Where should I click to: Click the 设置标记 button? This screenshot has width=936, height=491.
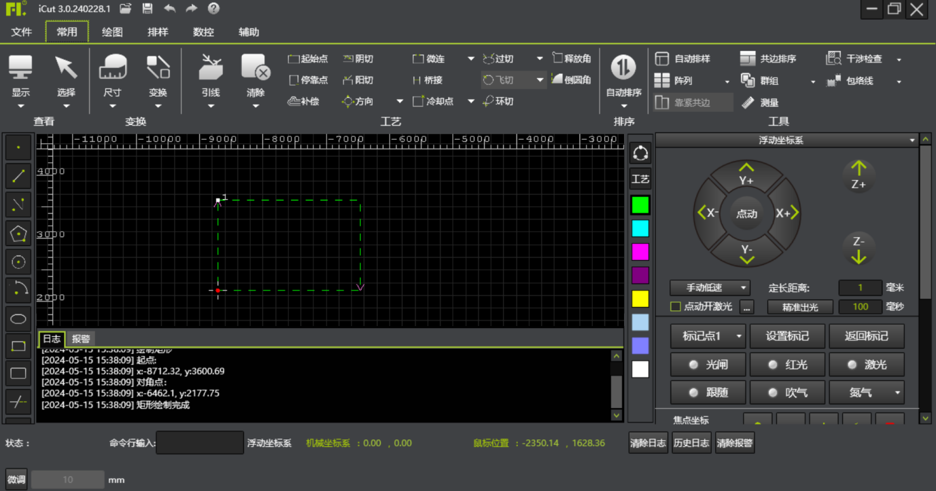click(x=788, y=336)
